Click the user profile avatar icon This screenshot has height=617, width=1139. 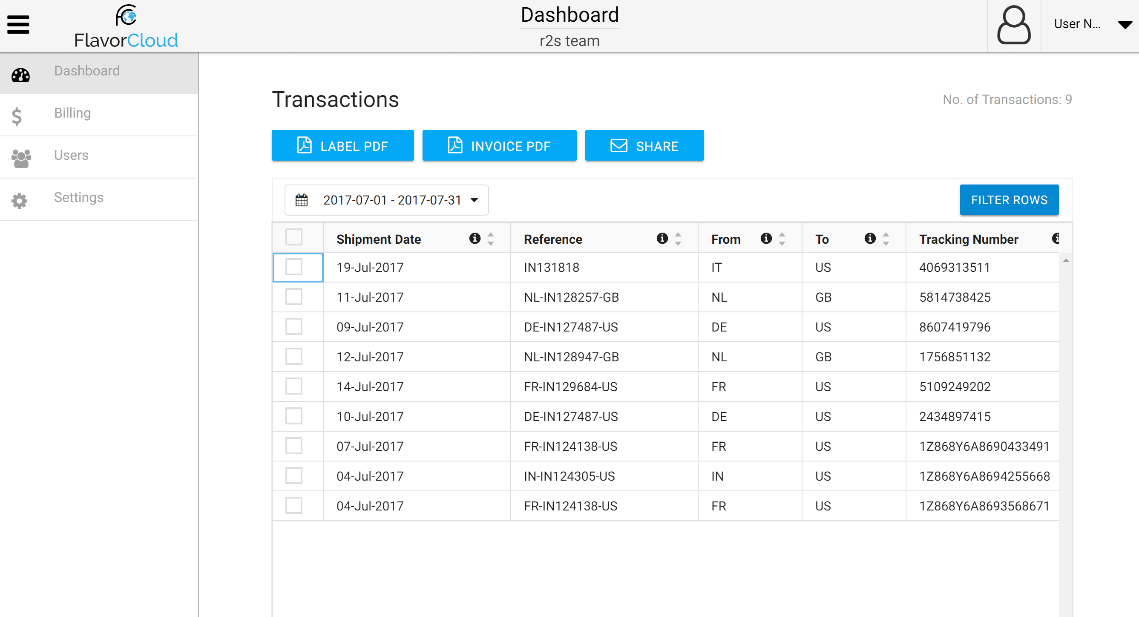1013,25
